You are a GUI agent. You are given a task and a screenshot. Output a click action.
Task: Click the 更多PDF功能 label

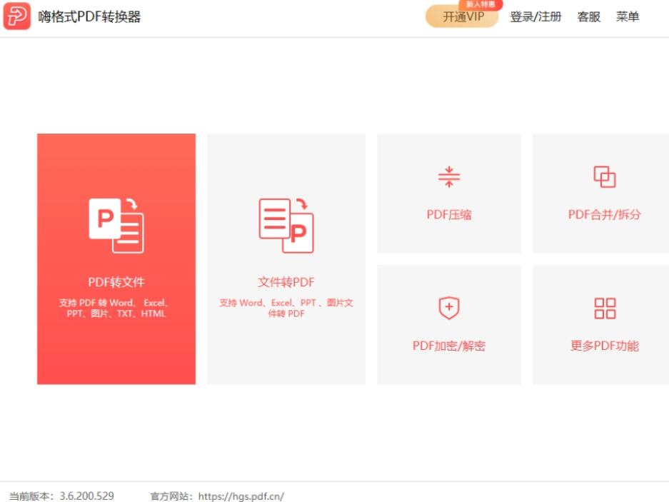(605, 346)
